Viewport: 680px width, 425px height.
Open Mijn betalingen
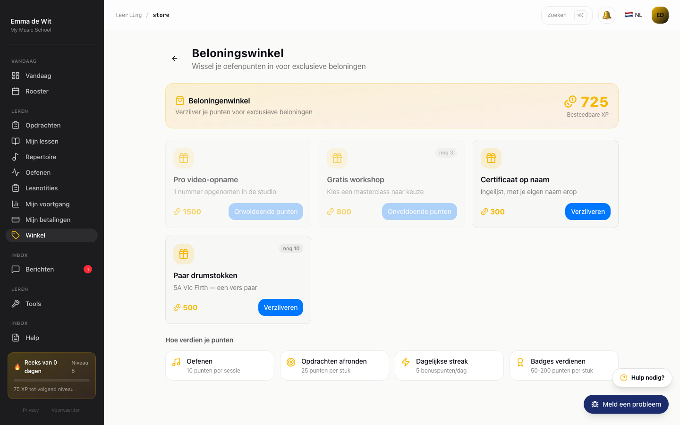point(51,220)
